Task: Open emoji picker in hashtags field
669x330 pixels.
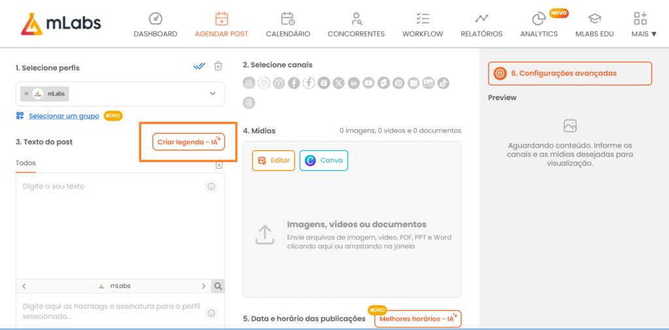Action: pyautogui.click(x=211, y=313)
